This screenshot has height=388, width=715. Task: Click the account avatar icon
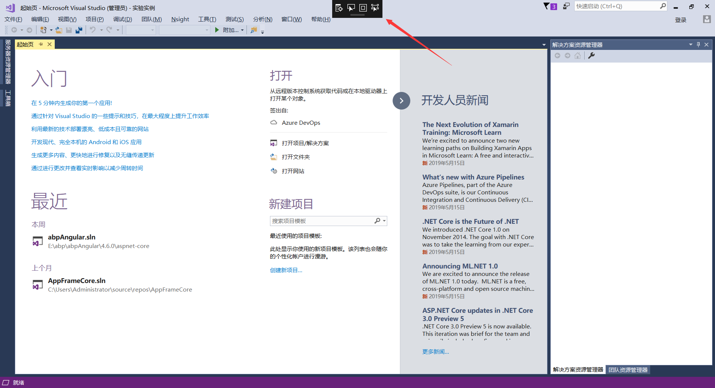[x=707, y=19]
